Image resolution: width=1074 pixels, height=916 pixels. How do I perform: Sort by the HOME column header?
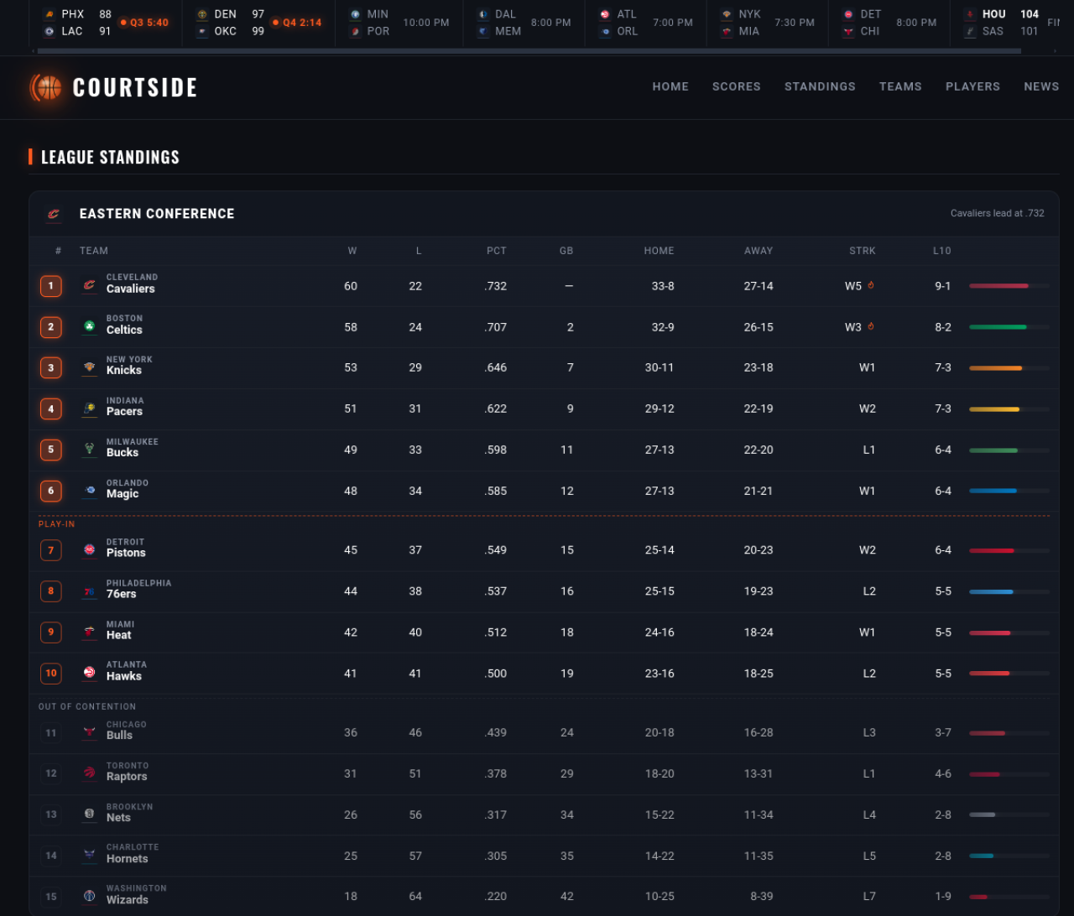point(659,251)
